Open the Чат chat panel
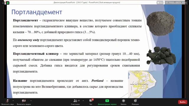Image resolution: width=189 pixels, height=106 pixels. click(x=91, y=102)
